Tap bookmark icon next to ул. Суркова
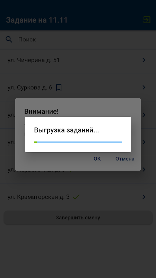156x278 pixels. 59,88
